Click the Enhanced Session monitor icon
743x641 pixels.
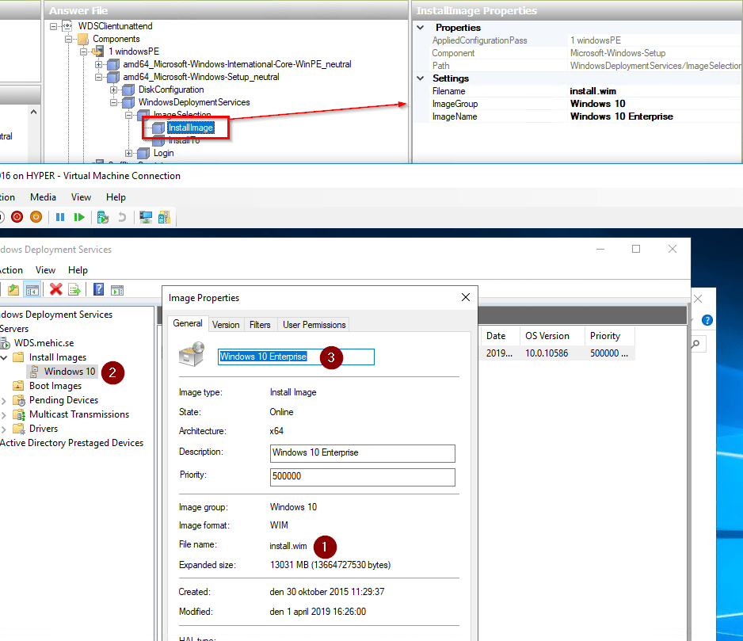tap(145, 216)
